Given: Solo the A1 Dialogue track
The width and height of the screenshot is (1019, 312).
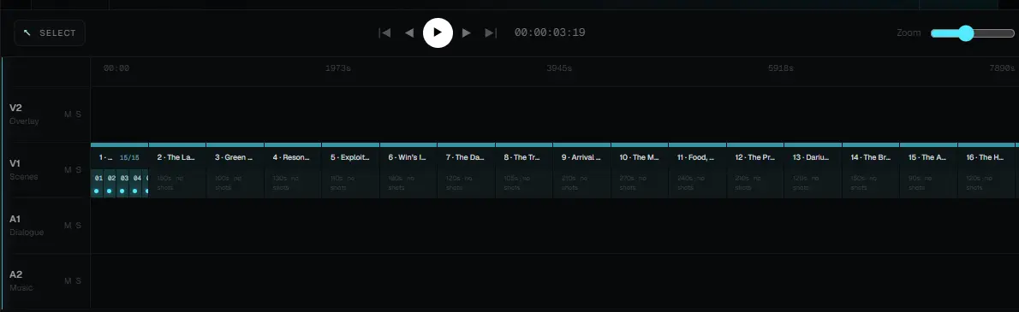Looking at the screenshot, I should 79,226.
